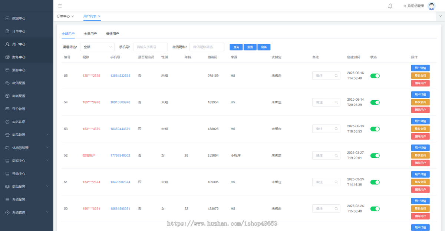Click the 系统管理 gear icon in sidebar
Screen dimensions: 445x231
tap(7, 212)
